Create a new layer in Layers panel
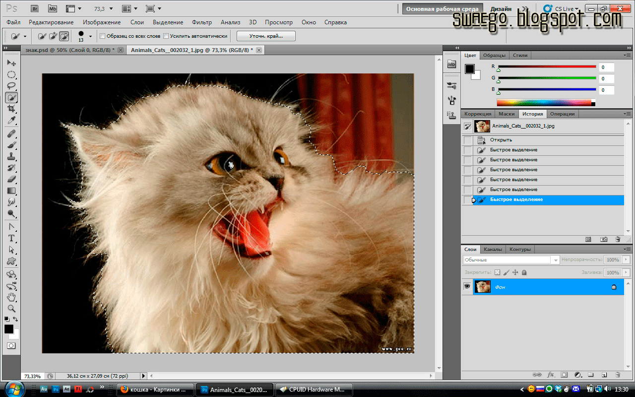Screen dimensions: 635x397 [x=604, y=375]
